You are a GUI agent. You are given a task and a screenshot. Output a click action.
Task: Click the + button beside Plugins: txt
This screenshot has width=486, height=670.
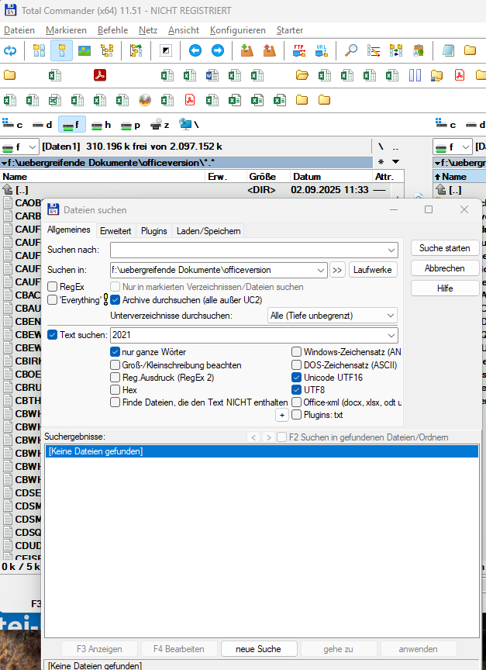[x=282, y=415]
